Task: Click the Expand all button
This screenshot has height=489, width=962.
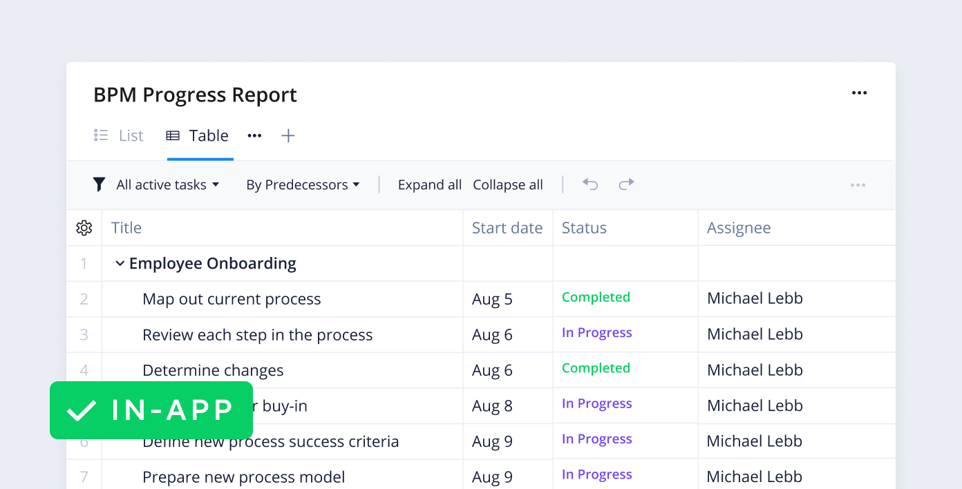Action: pyautogui.click(x=429, y=184)
